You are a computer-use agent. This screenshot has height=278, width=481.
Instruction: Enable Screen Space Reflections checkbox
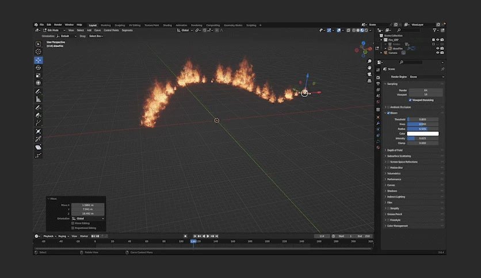tap(388, 162)
